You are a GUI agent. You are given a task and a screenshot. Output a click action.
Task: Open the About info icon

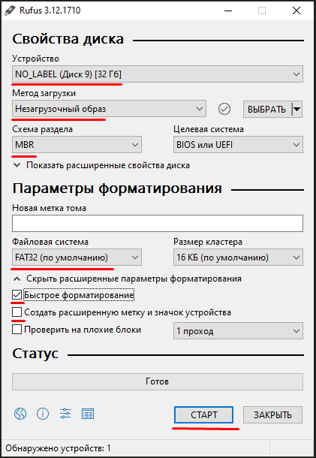[x=43, y=414]
